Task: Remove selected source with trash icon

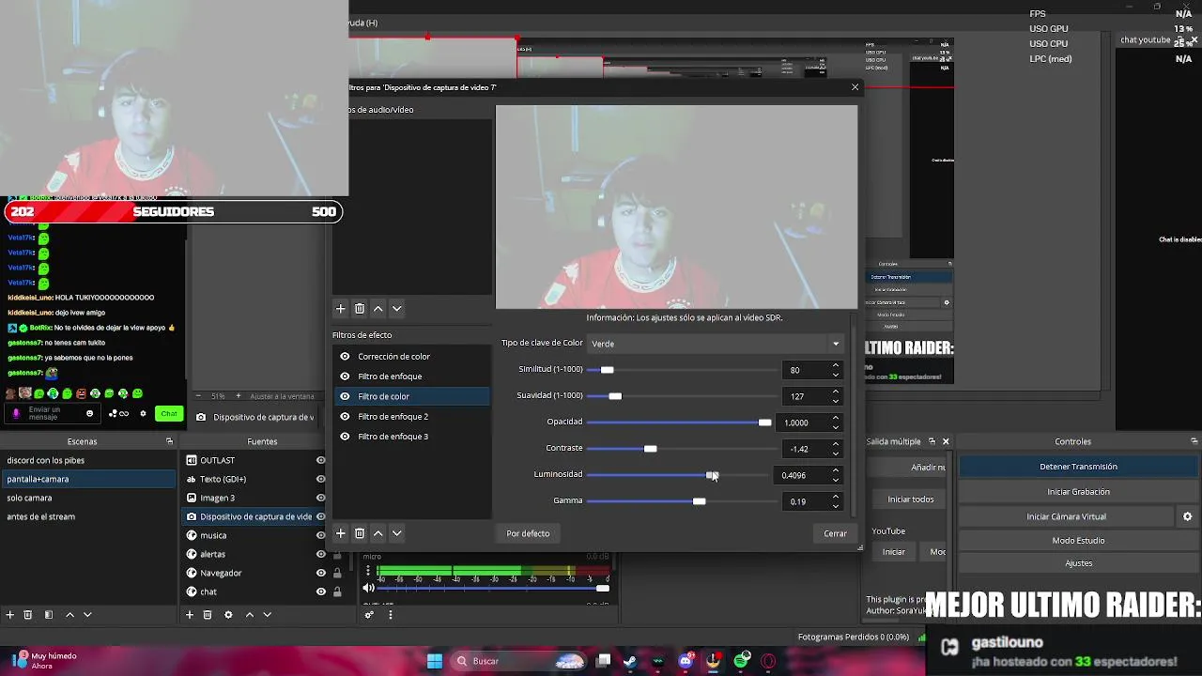Action: tap(208, 615)
